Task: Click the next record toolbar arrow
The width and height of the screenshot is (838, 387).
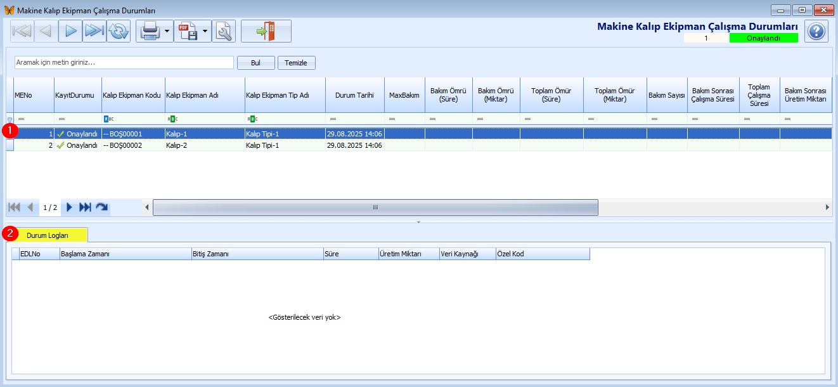Action: tap(70, 31)
